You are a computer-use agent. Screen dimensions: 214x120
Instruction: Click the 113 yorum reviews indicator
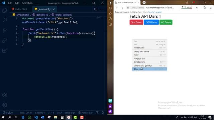click(187, 7)
